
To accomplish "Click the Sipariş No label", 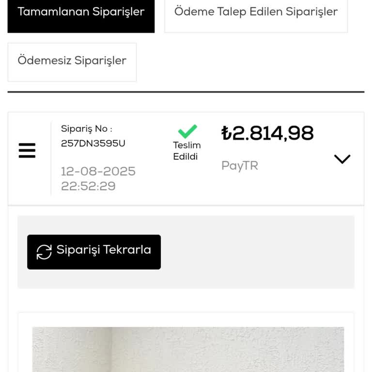I will pos(86,129).
